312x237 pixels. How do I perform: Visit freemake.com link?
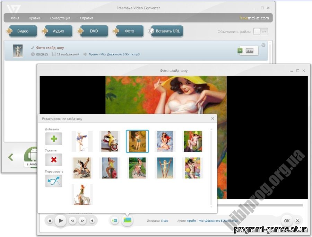click(x=254, y=18)
